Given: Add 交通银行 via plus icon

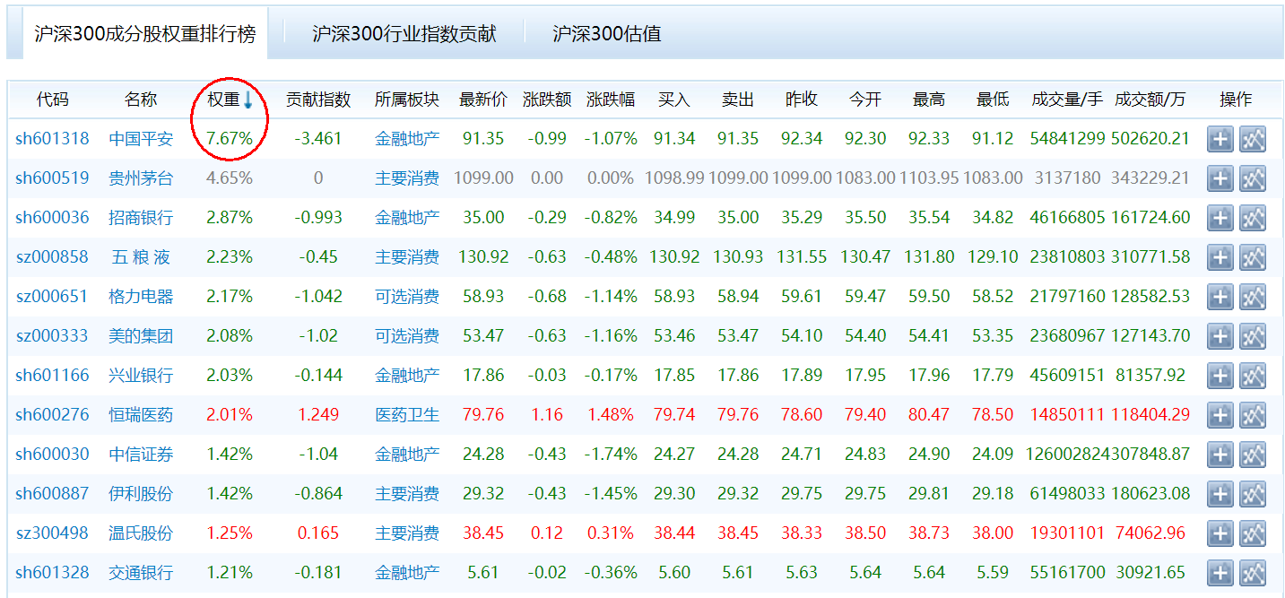Looking at the screenshot, I should [x=1220, y=573].
